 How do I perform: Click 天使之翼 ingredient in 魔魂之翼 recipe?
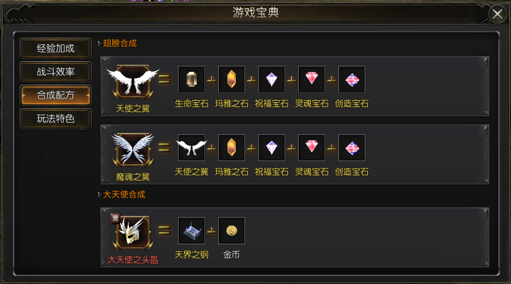point(191,148)
